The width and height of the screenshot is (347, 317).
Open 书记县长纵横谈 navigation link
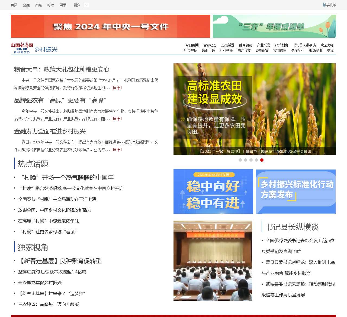pyautogui.click(x=304, y=45)
